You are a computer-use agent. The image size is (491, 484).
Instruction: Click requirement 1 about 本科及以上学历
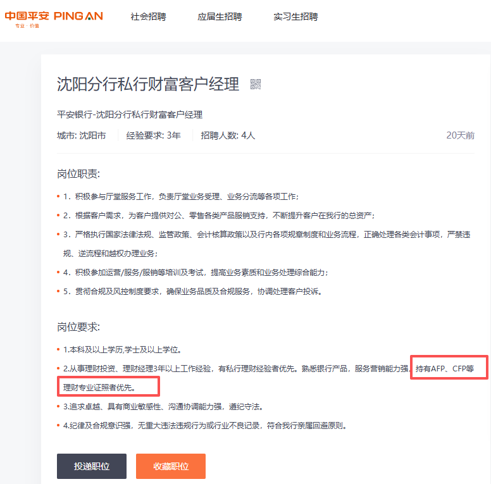(121, 349)
